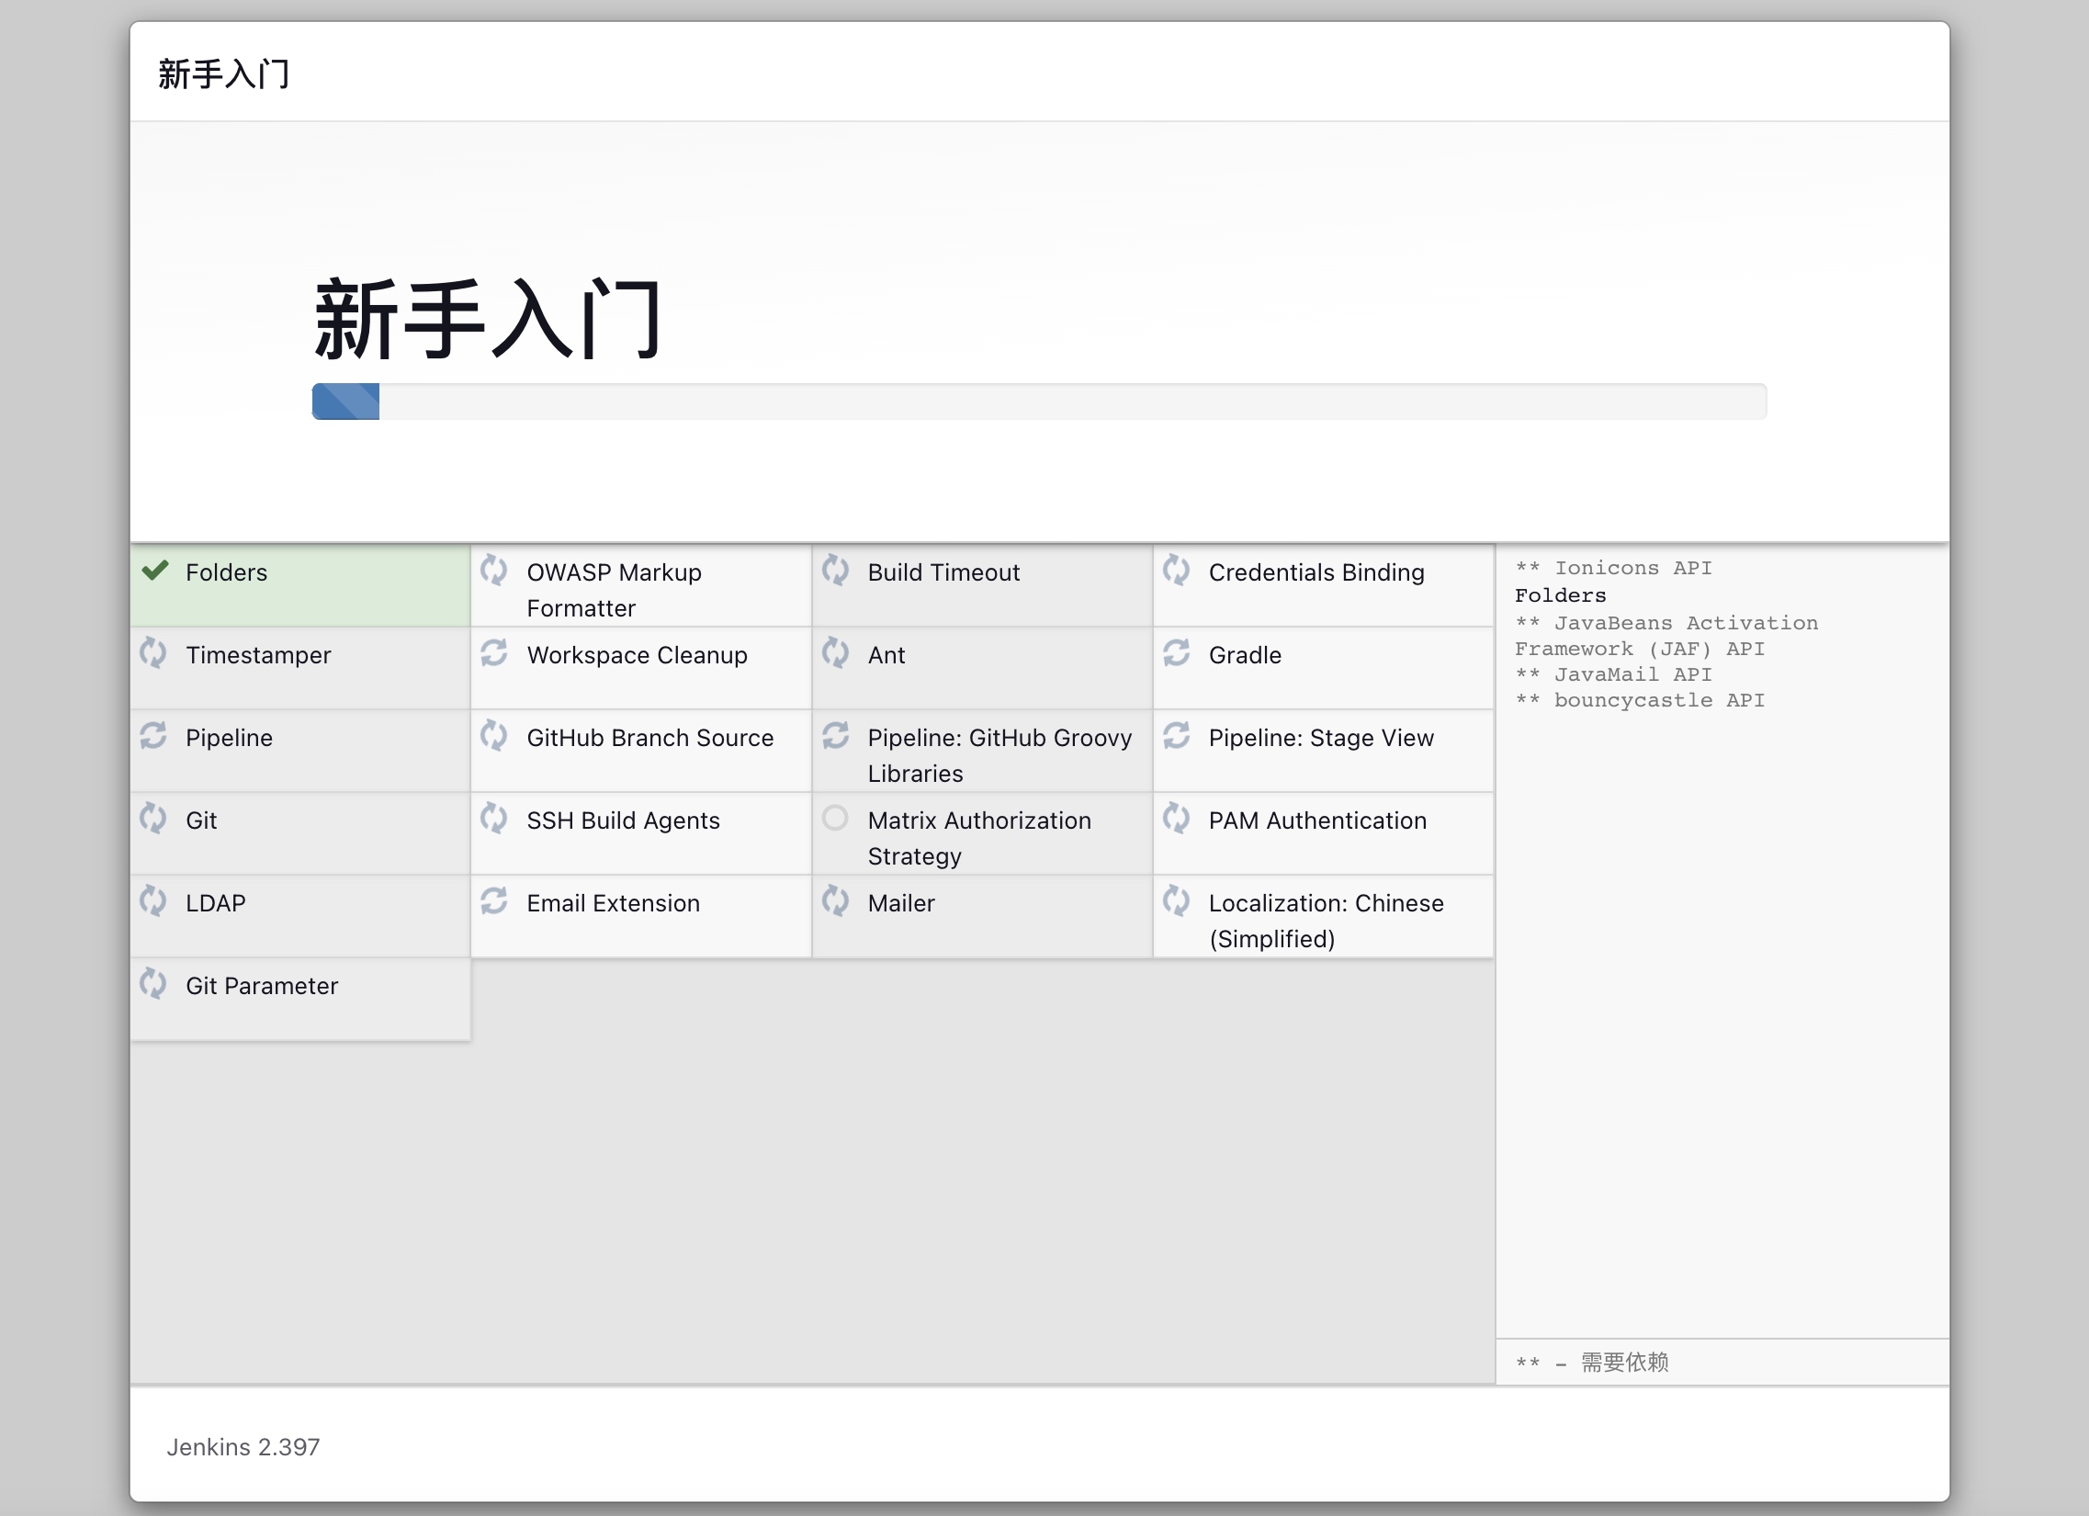Click the loading icon for Build Timeout

click(834, 571)
